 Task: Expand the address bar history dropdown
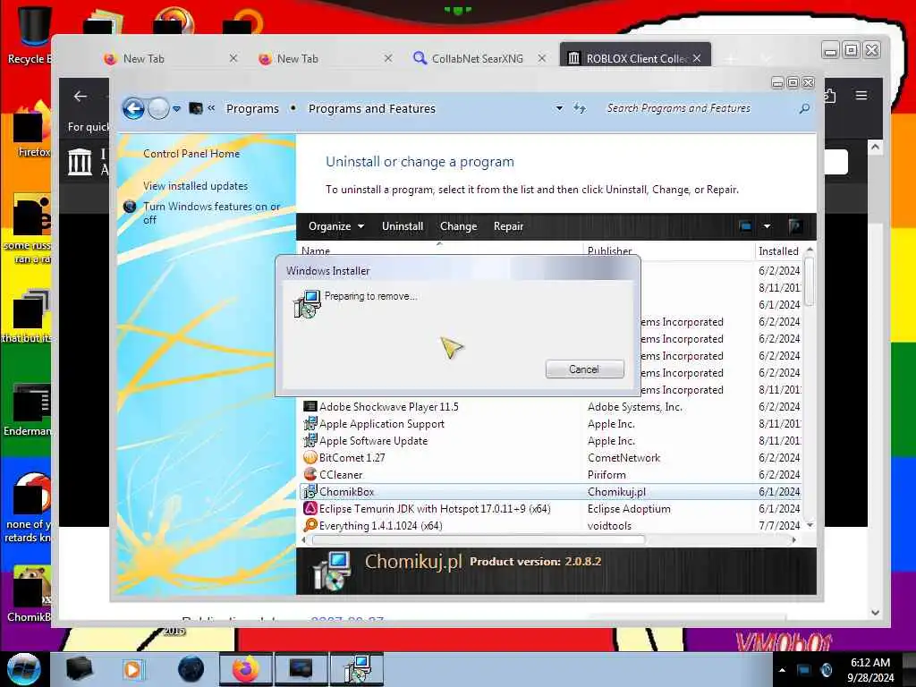click(559, 108)
